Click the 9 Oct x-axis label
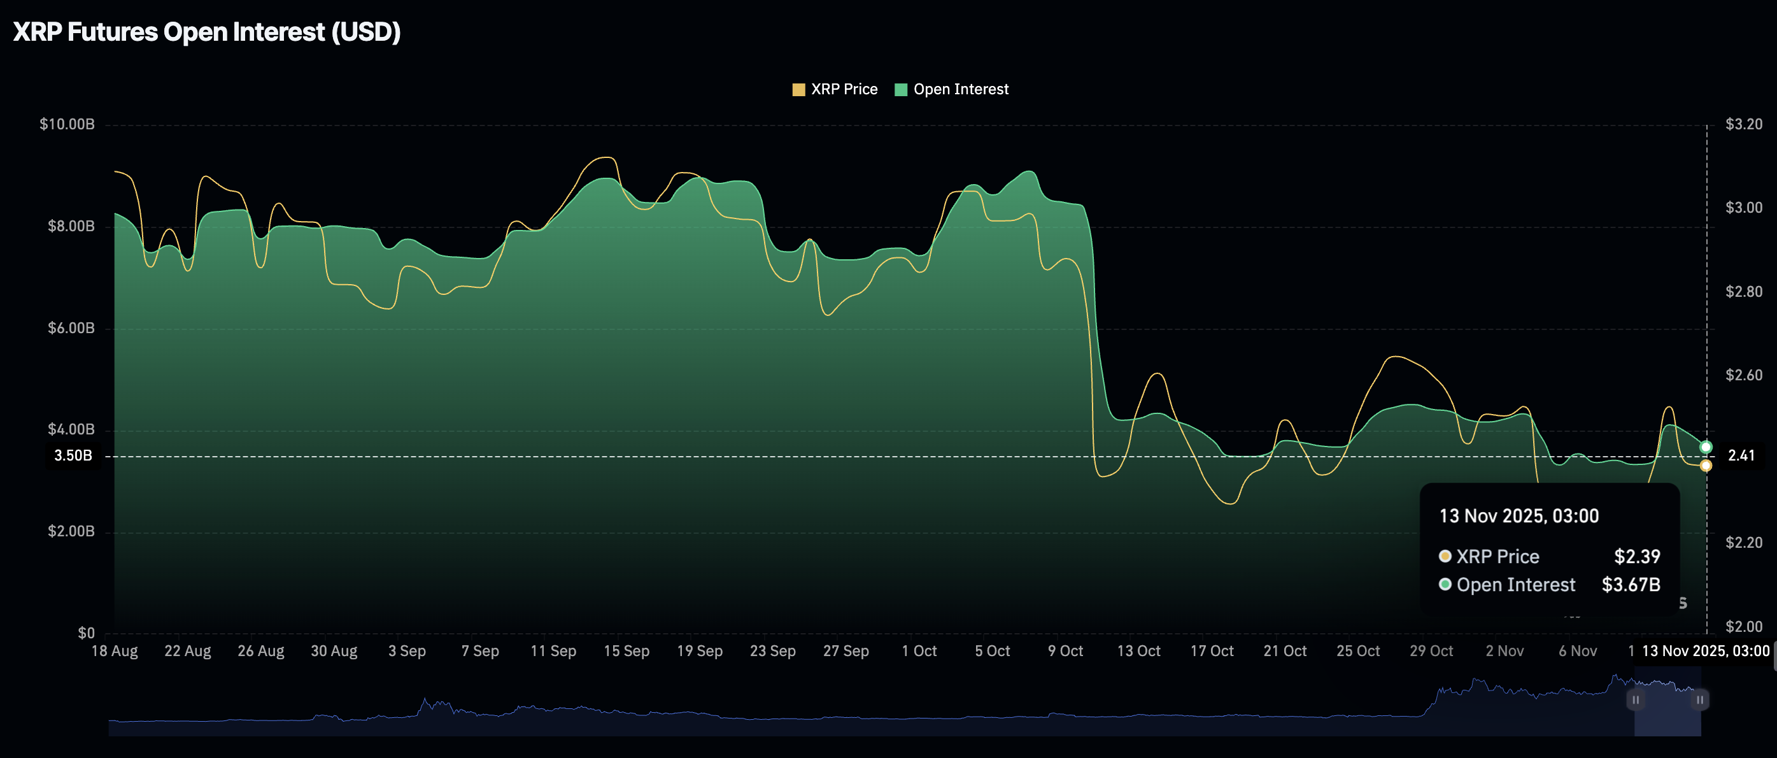 (1065, 651)
